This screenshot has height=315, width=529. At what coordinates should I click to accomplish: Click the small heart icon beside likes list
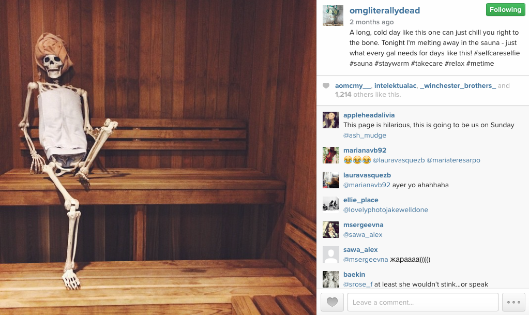pyautogui.click(x=326, y=86)
